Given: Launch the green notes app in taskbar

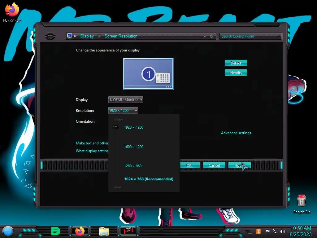Looking at the screenshot, I should pos(55,231).
